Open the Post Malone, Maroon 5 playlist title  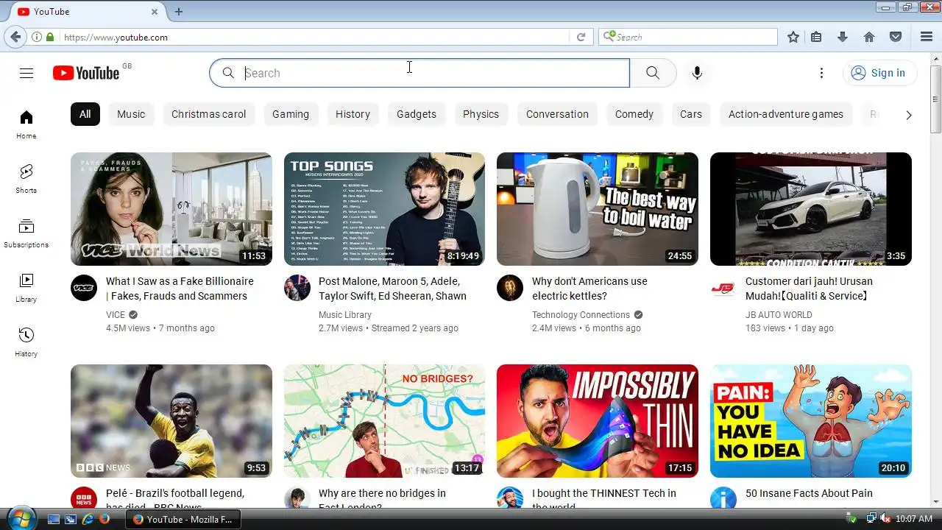[x=392, y=289]
